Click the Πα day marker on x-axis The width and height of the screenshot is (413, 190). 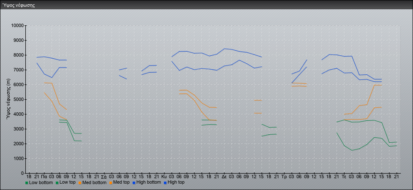(x=44, y=177)
